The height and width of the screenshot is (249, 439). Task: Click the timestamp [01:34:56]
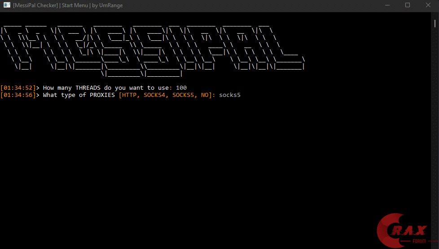[18, 95]
